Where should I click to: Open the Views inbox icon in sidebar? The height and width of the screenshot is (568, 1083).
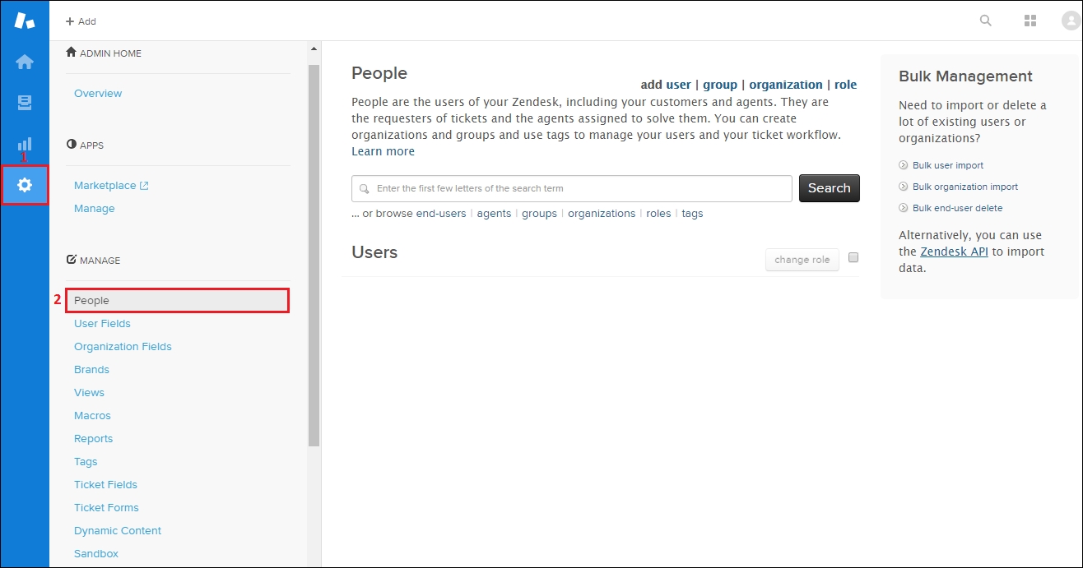pyautogui.click(x=25, y=103)
